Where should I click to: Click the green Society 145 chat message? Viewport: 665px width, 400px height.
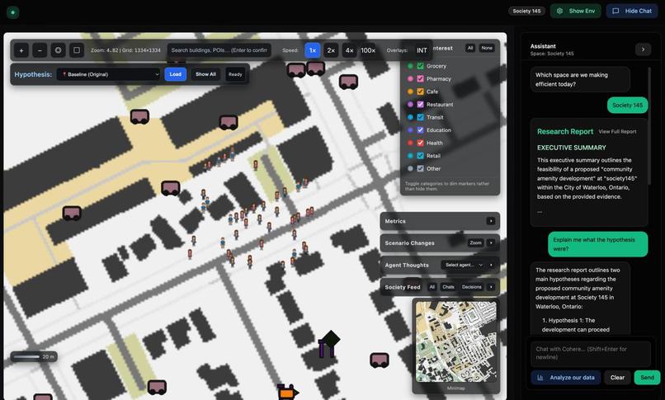tap(627, 105)
